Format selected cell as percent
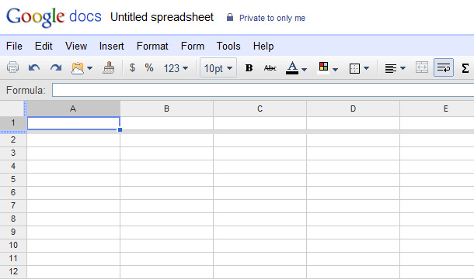The width and height of the screenshot is (474, 279). (149, 67)
